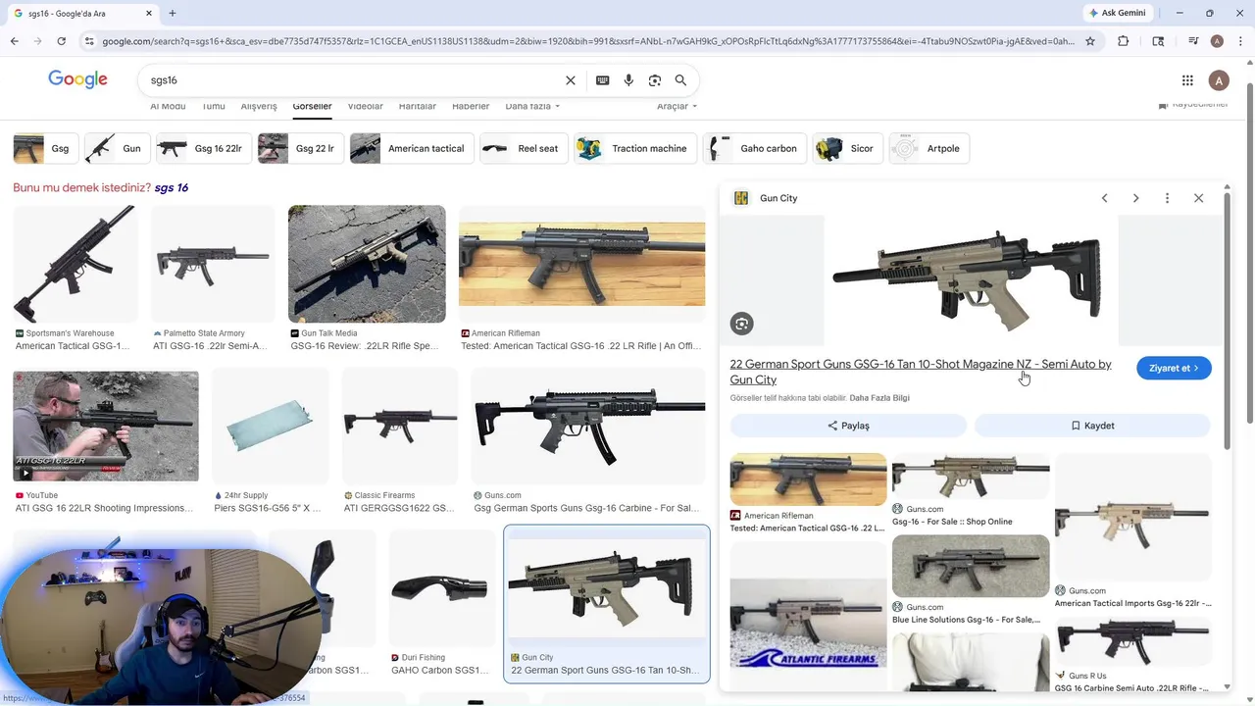1255x706 pixels.
Task: Click in the Google search field
Action: (x=353, y=80)
